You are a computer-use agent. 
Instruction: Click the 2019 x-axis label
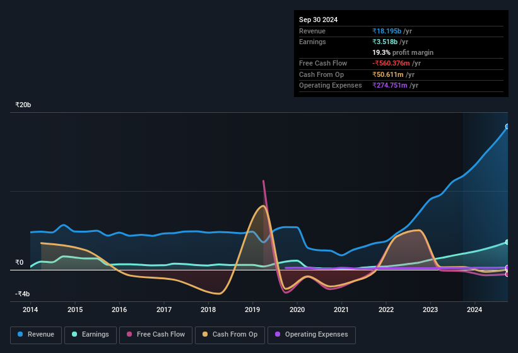252,310
